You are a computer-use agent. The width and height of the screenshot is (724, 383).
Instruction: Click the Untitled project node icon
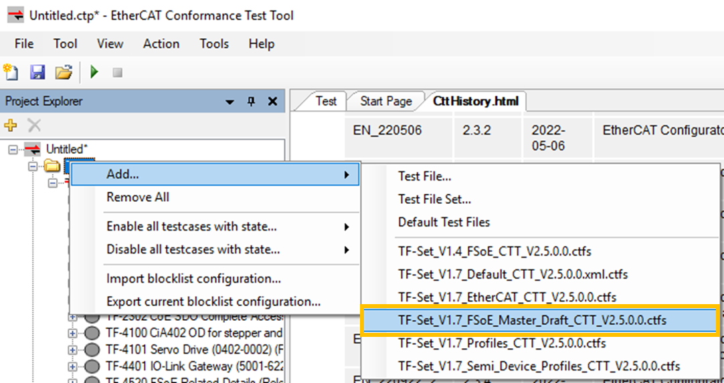(32, 149)
